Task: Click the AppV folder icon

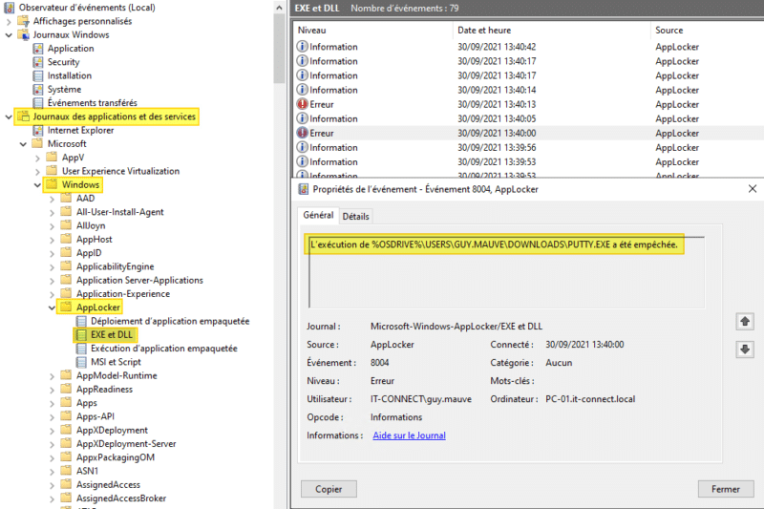Action: coord(52,157)
